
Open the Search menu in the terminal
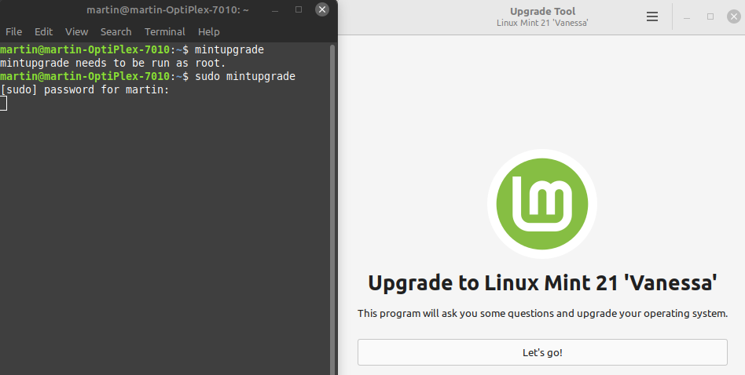tap(116, 31)
